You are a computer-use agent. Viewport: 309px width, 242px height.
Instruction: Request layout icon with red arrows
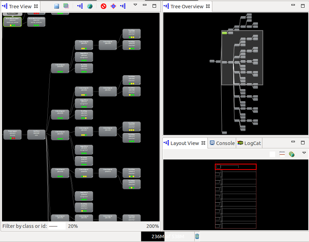[x=113, y=6]
